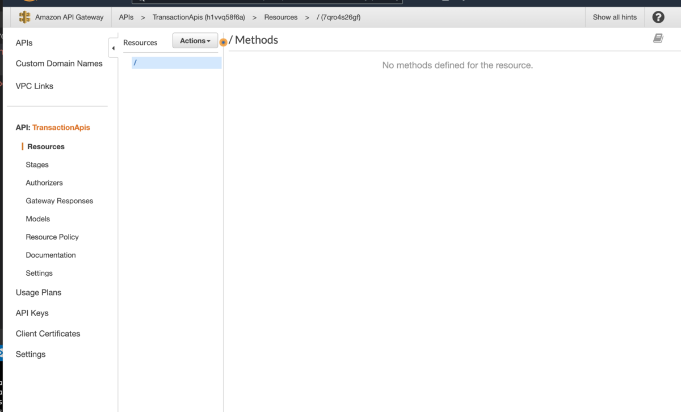This screenshot has height=412, width=681.
Task: Open Resource Policy
Action: coord(52,237)
